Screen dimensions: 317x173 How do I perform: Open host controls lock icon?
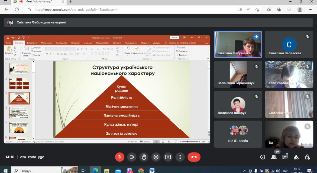tap(307, 157)
